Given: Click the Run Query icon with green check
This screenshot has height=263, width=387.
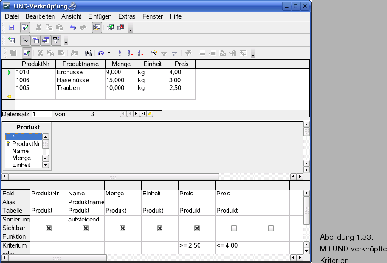Looking at the screenshot, I should pos(110,28).
